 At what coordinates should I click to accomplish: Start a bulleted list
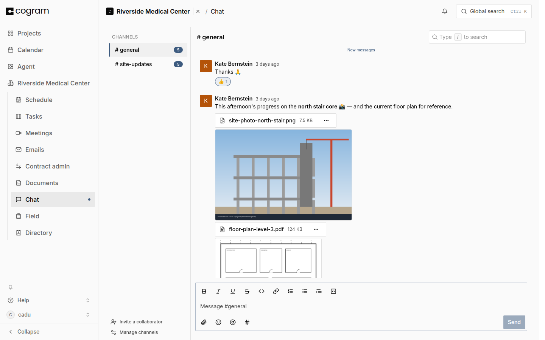coord(305,291)
